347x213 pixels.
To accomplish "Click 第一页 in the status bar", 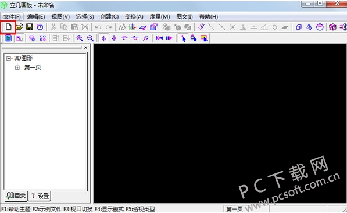I will pos(235,209).
